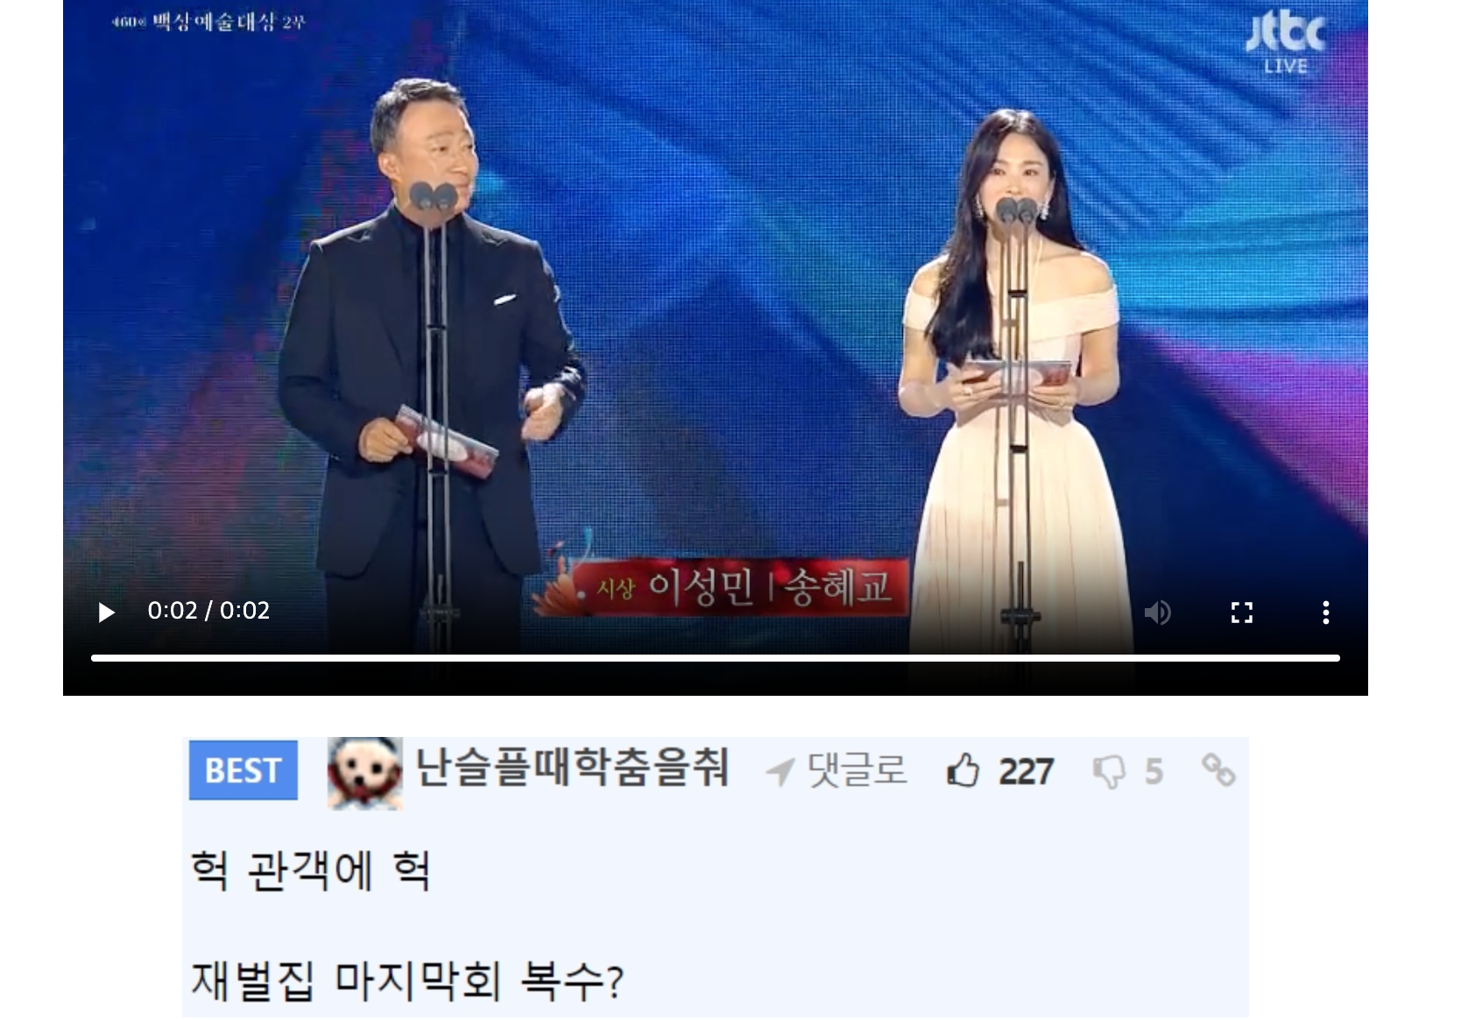Click the video progress bar

click(x=715, y=658)
